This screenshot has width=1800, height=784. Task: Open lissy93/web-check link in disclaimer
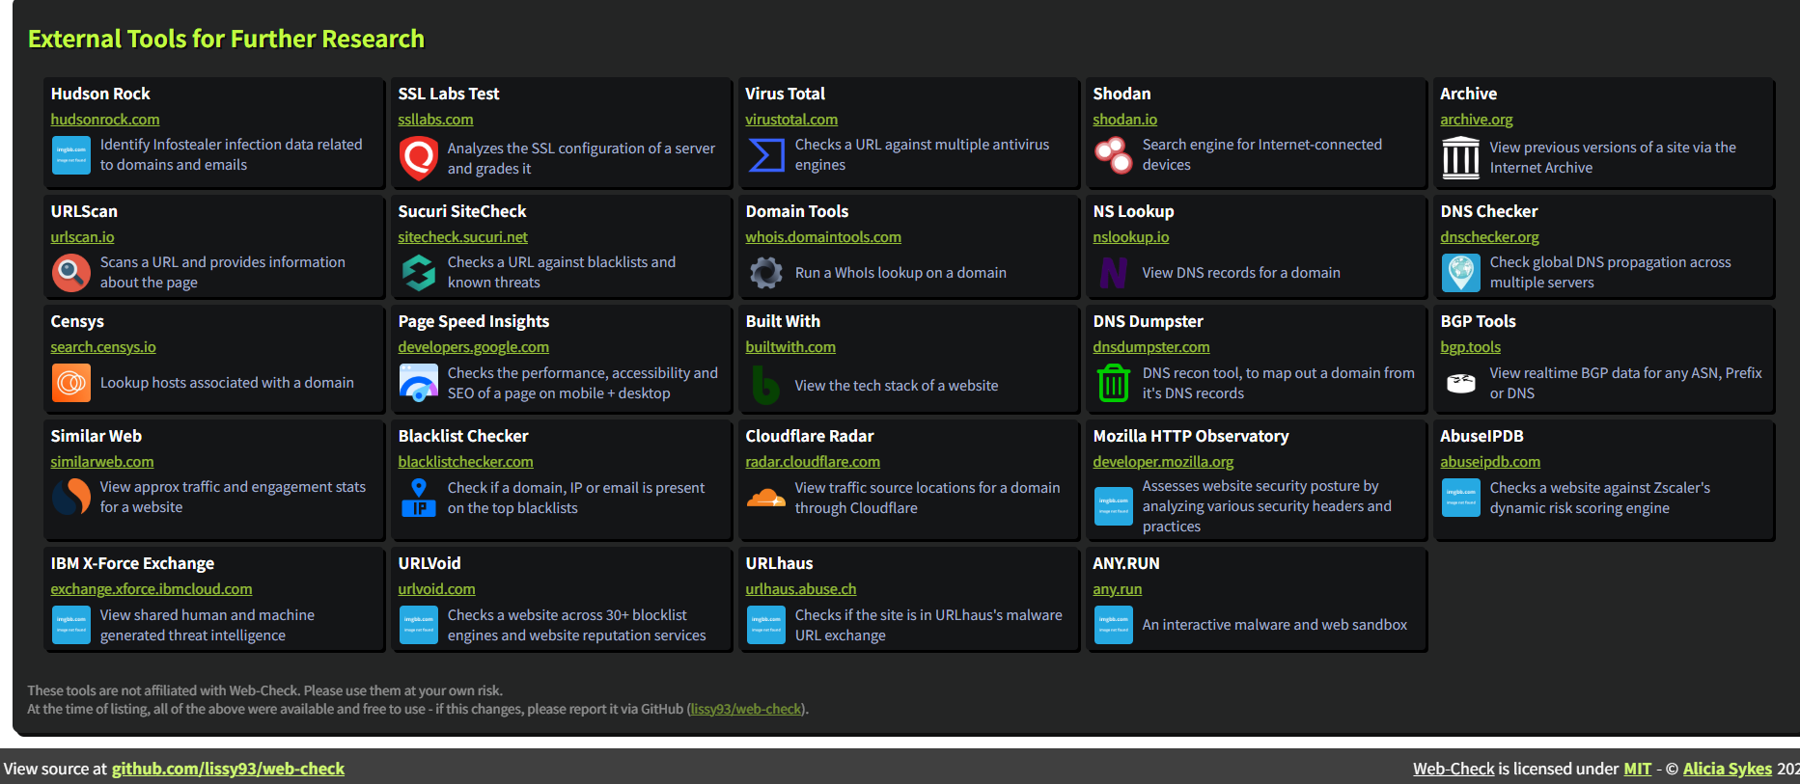(746, 709)
